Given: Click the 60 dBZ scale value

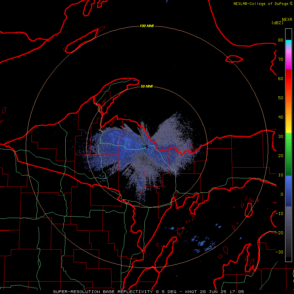Looking at the screenshot, I should click(281, 79).
